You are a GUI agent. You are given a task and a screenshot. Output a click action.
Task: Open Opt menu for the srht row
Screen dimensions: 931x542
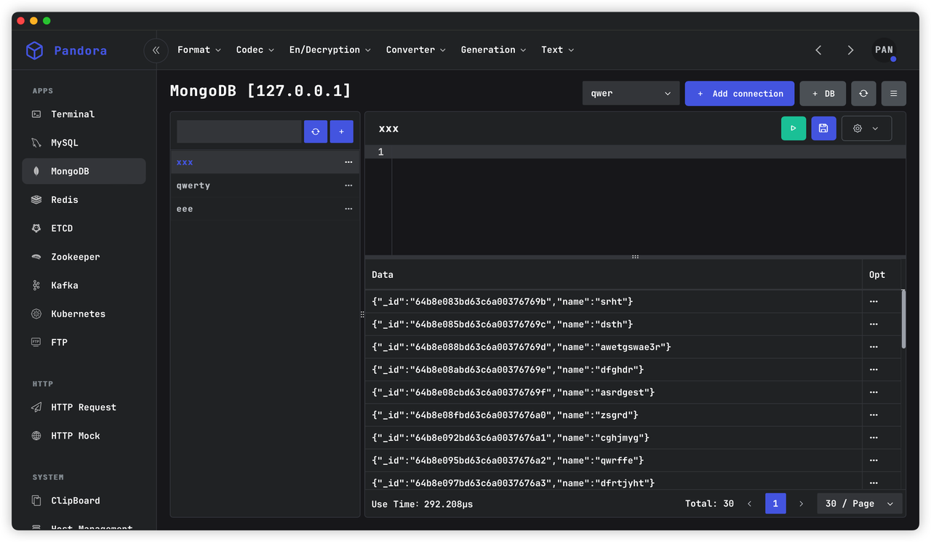click(874, 301)
